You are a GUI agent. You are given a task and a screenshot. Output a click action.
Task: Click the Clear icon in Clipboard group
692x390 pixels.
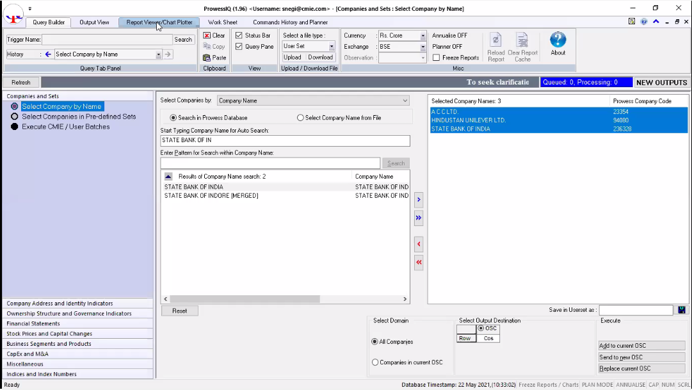point(207,36)
